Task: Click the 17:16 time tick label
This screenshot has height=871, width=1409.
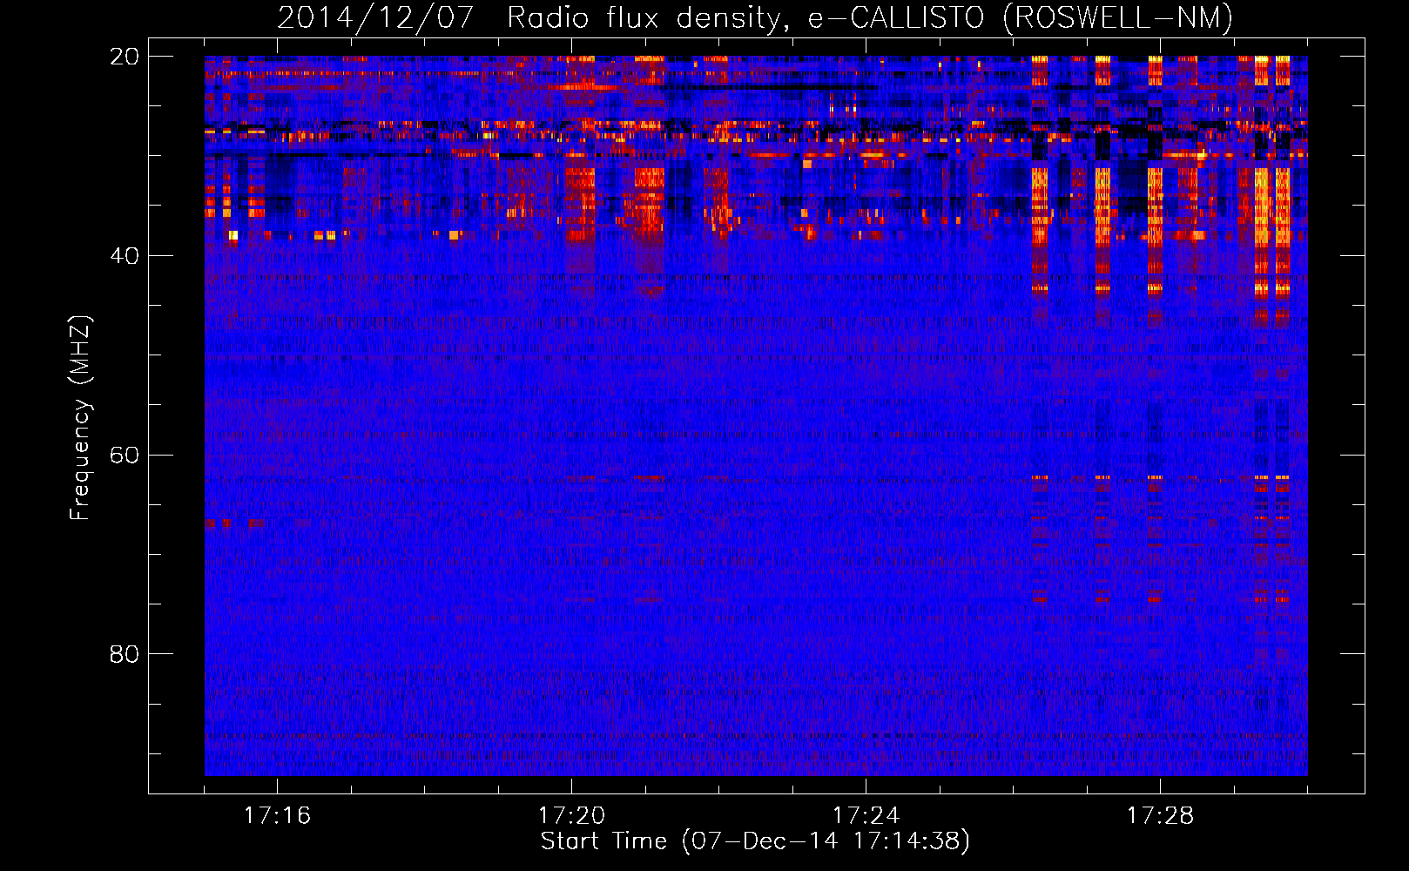Action: point(277,815)
